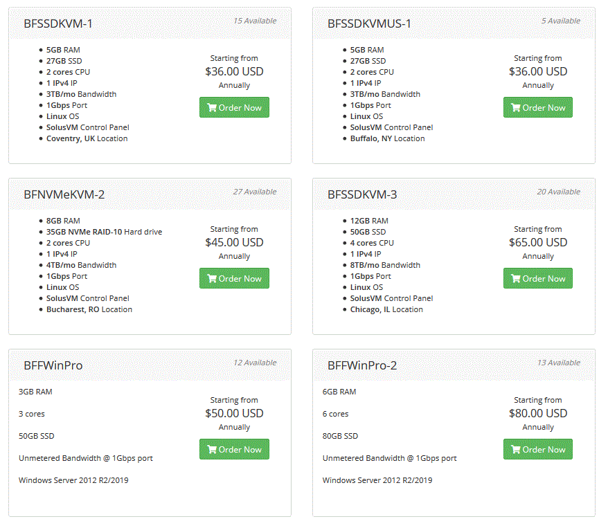Click the $80.00 USD price text
Image resolution: width=608 pixels, height=528 pixels.
538,413
